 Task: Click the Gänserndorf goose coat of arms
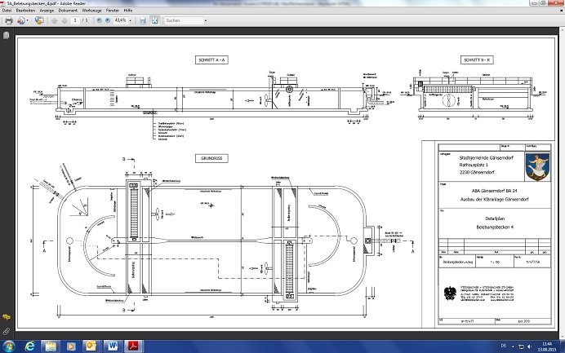click(537, 166)
